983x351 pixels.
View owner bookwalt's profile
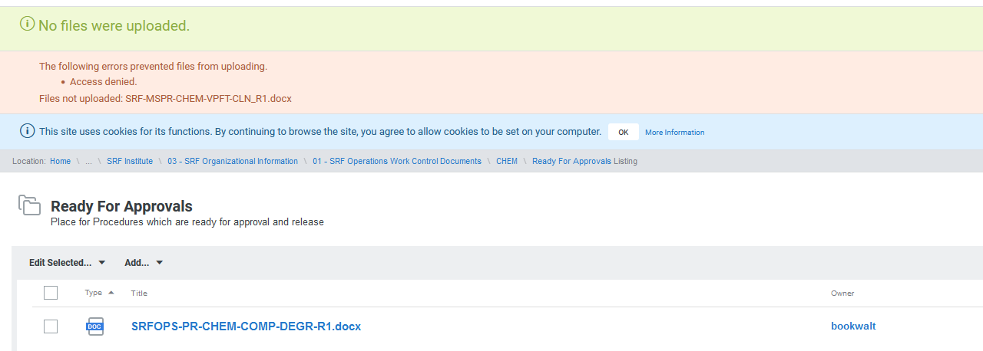point(852,326)
